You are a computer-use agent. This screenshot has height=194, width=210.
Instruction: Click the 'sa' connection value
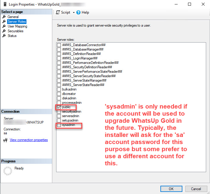click(x=5, y=133)
